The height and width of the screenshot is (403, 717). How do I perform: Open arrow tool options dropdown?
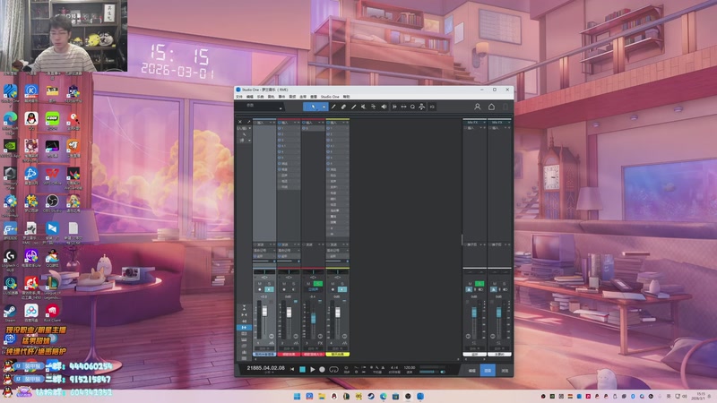pyautogui.click(x=324, y=107)
